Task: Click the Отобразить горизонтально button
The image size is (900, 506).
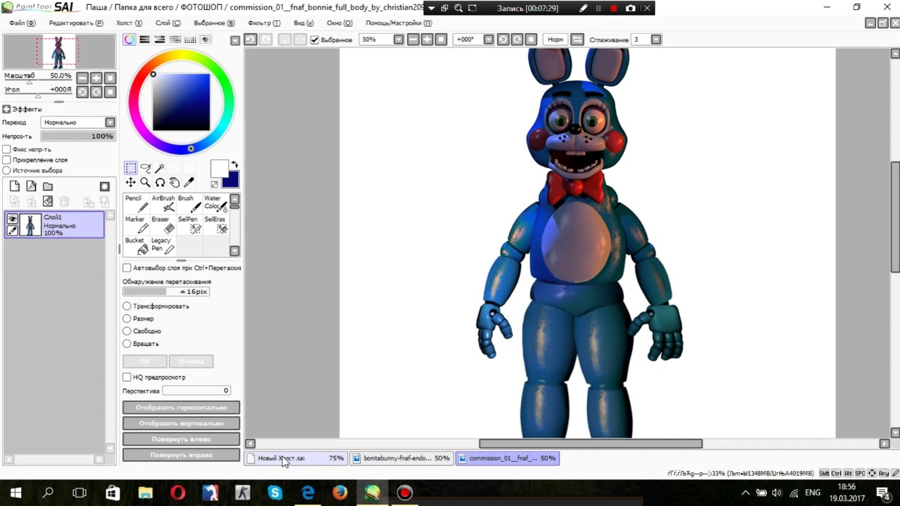Action: 181,408
